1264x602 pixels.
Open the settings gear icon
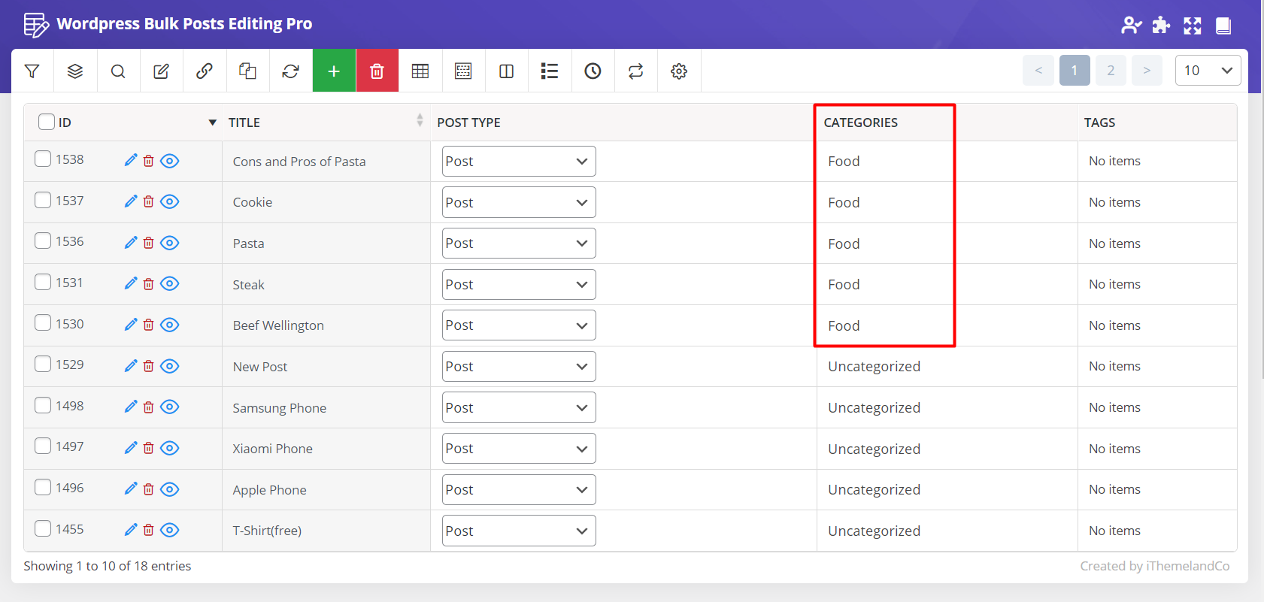click(679, 71)
